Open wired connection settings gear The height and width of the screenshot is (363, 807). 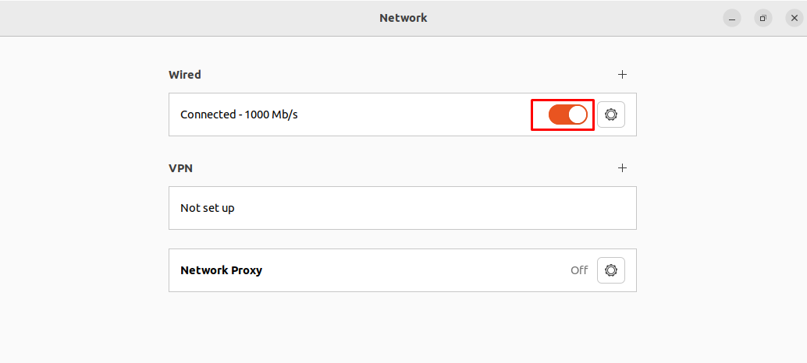point(611,115)
